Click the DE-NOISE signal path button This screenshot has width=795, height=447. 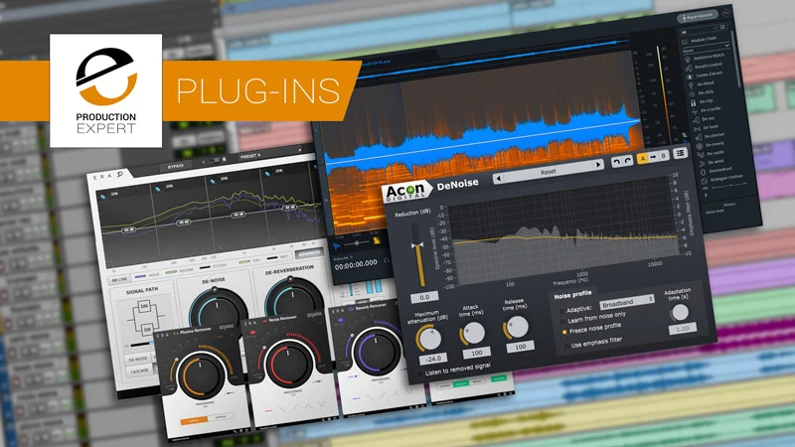(x=137, y=359)
